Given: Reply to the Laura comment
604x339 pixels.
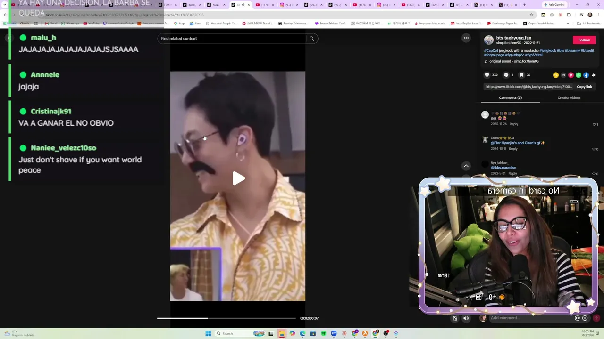Looking at the screenshot, I should coord(513,149).
